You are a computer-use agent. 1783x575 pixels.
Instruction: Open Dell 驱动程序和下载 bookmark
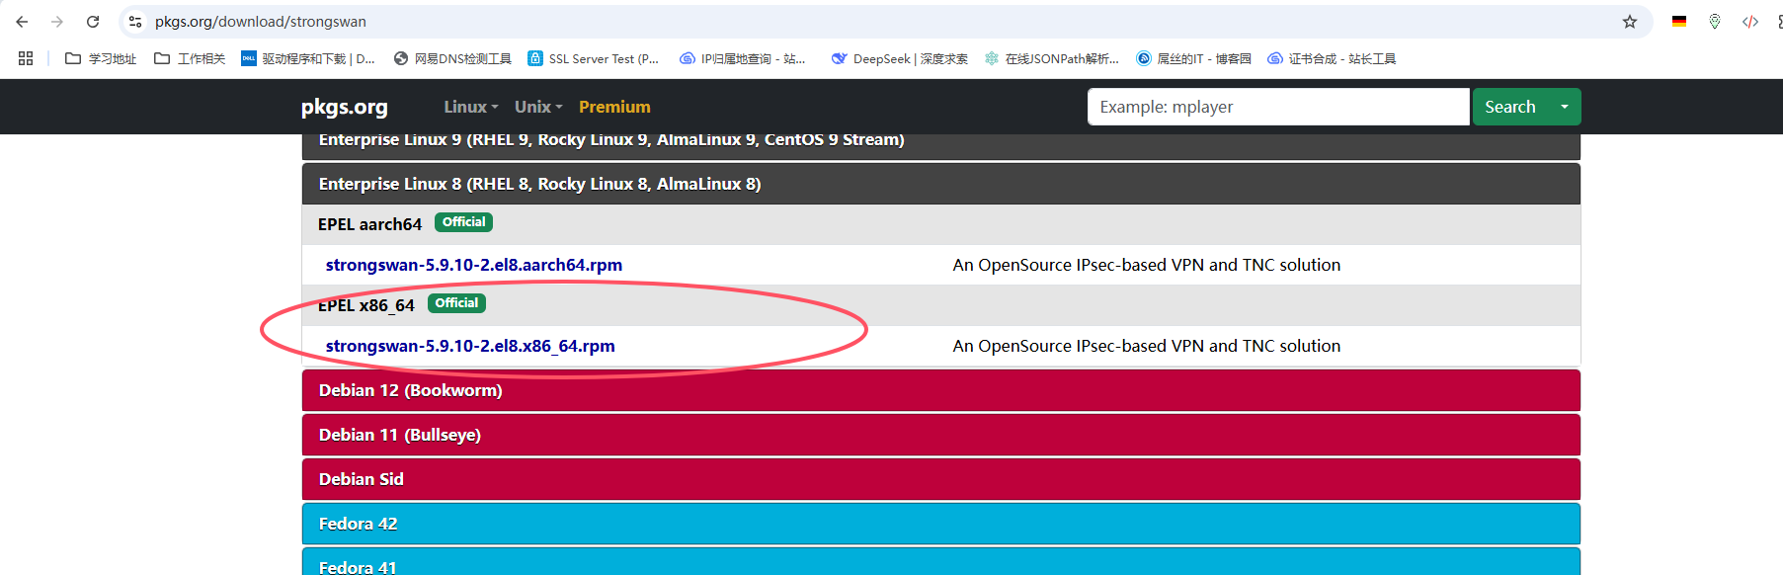[308, 59]
